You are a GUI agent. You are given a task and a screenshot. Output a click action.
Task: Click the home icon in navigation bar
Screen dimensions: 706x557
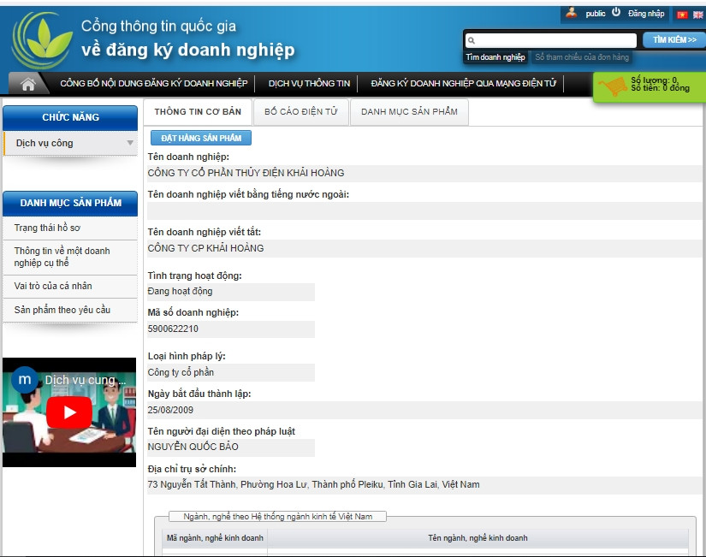(x=28, y=84)
